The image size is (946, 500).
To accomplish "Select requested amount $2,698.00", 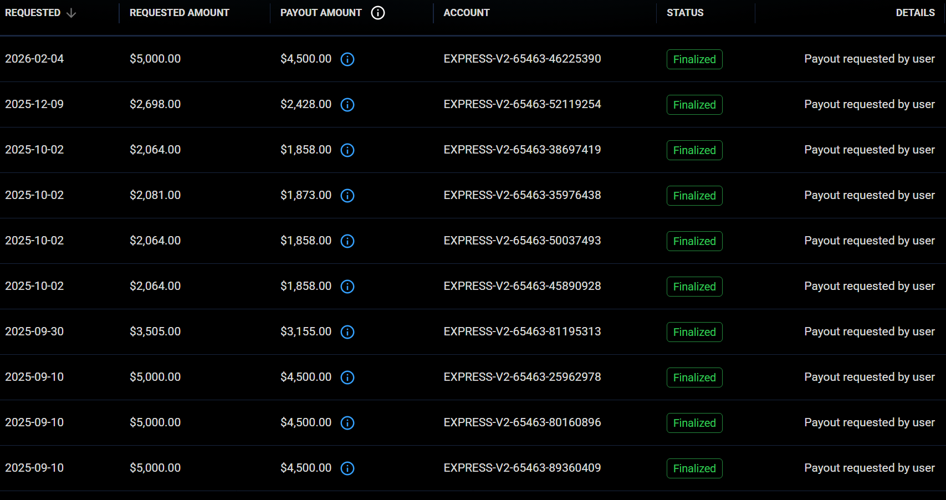I will click(155, 104).
